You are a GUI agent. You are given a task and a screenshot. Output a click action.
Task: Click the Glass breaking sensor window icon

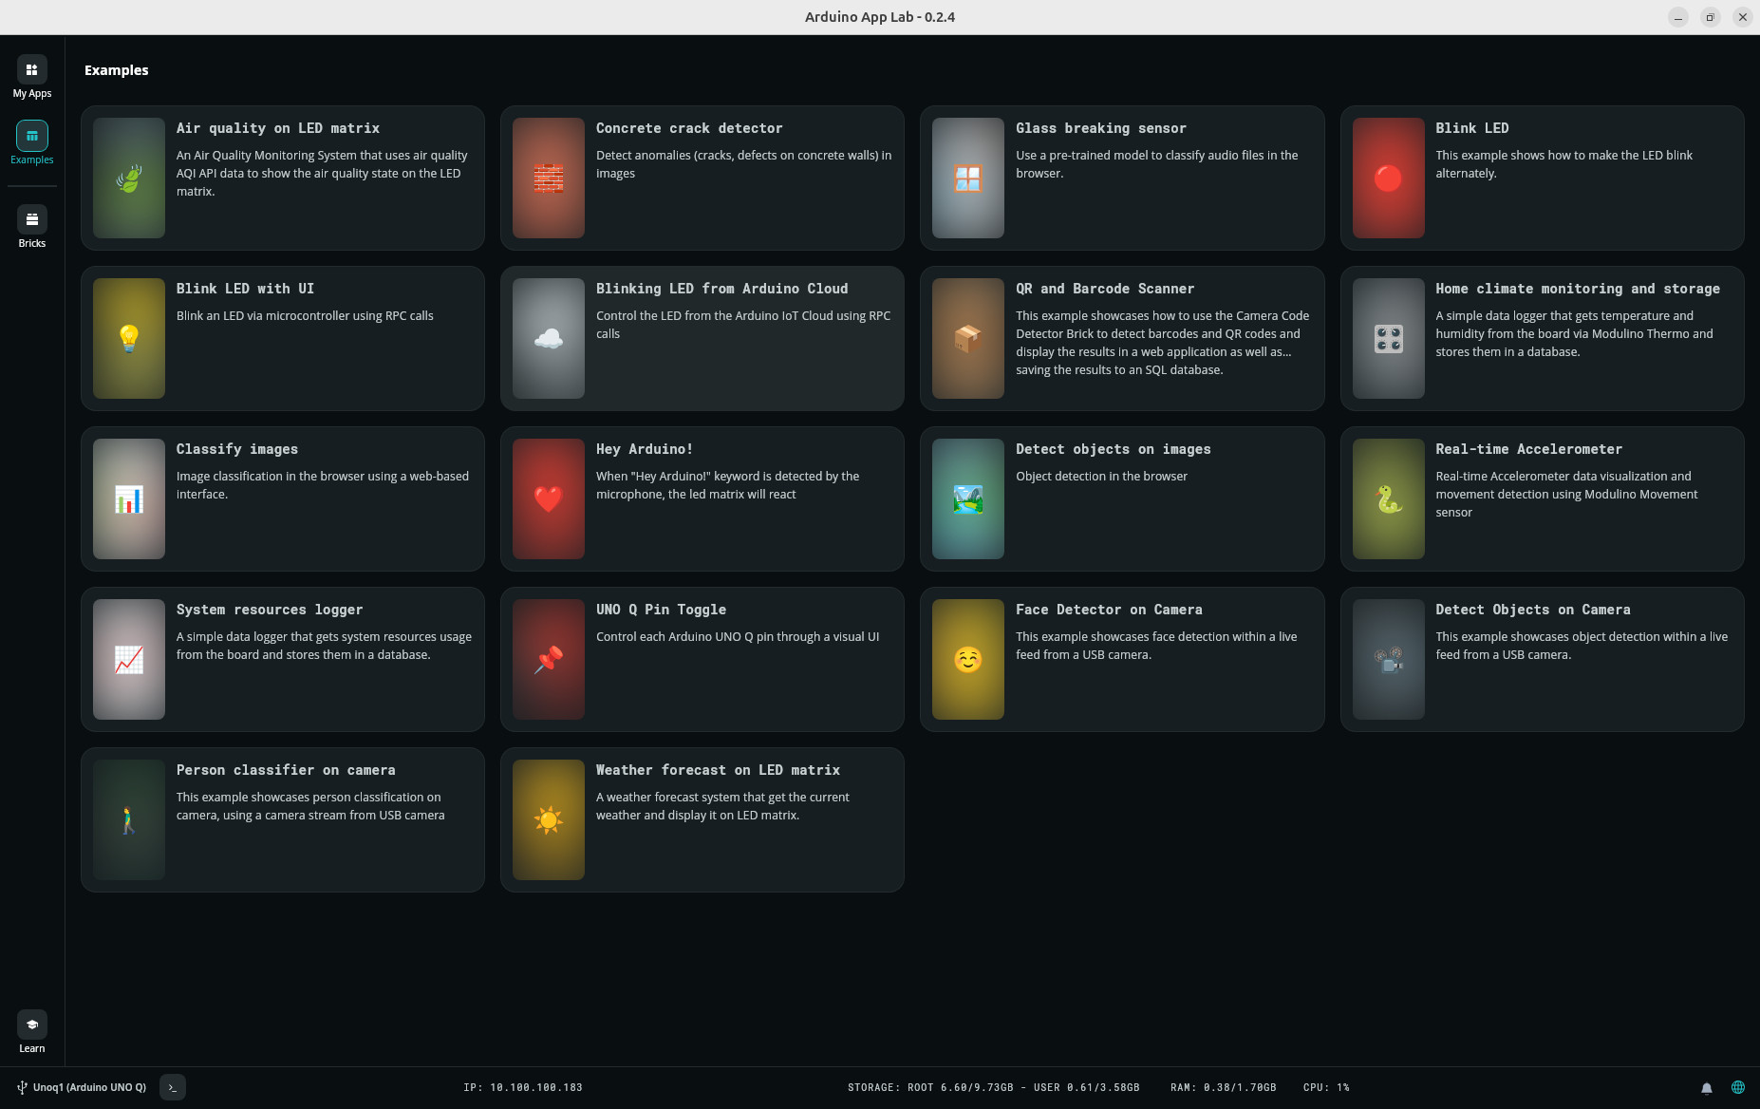coord(968,178)
